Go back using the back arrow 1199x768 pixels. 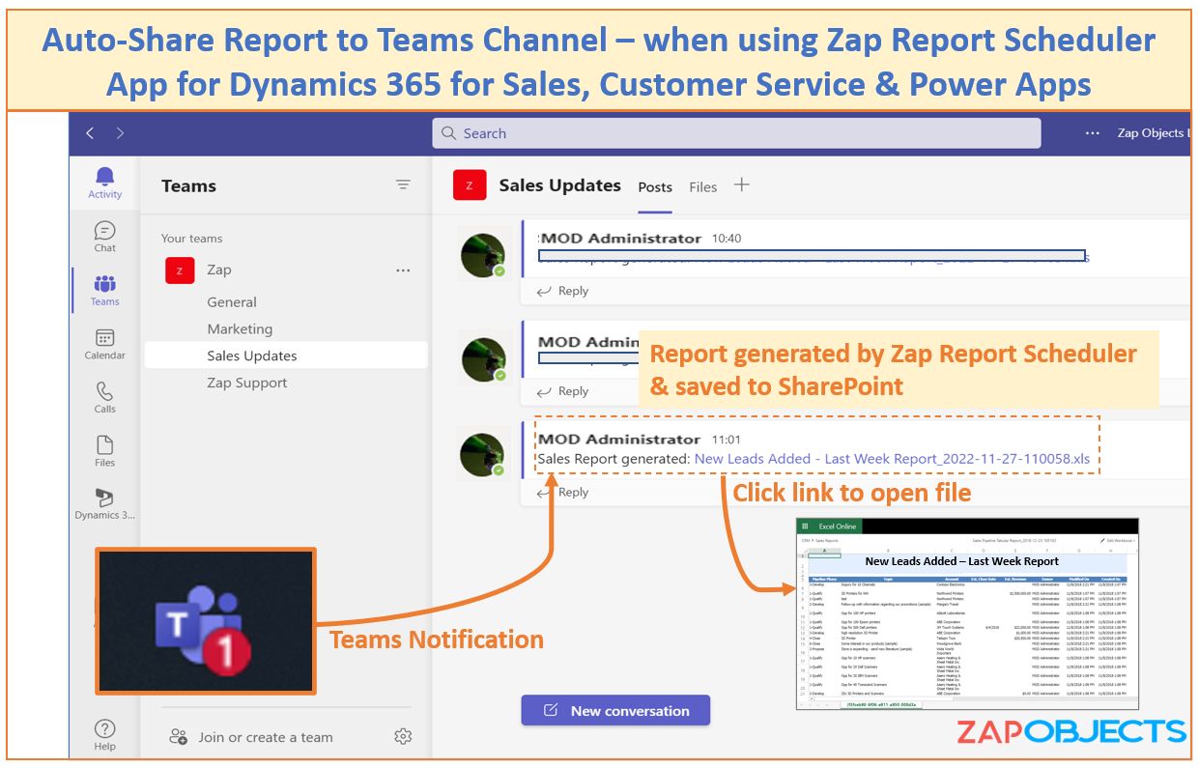[x=90, y=133]
